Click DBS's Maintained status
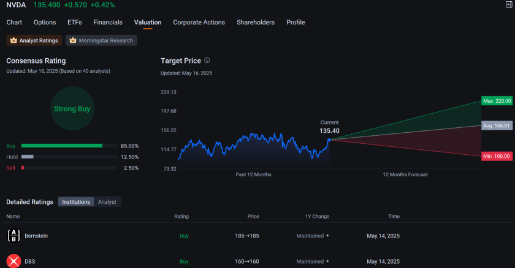Image resolution: width=515 pixels, height=268 pixels. [310, 261]
